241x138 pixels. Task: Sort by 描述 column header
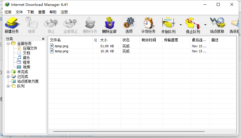pyautogui.click(x=223, y=40)
